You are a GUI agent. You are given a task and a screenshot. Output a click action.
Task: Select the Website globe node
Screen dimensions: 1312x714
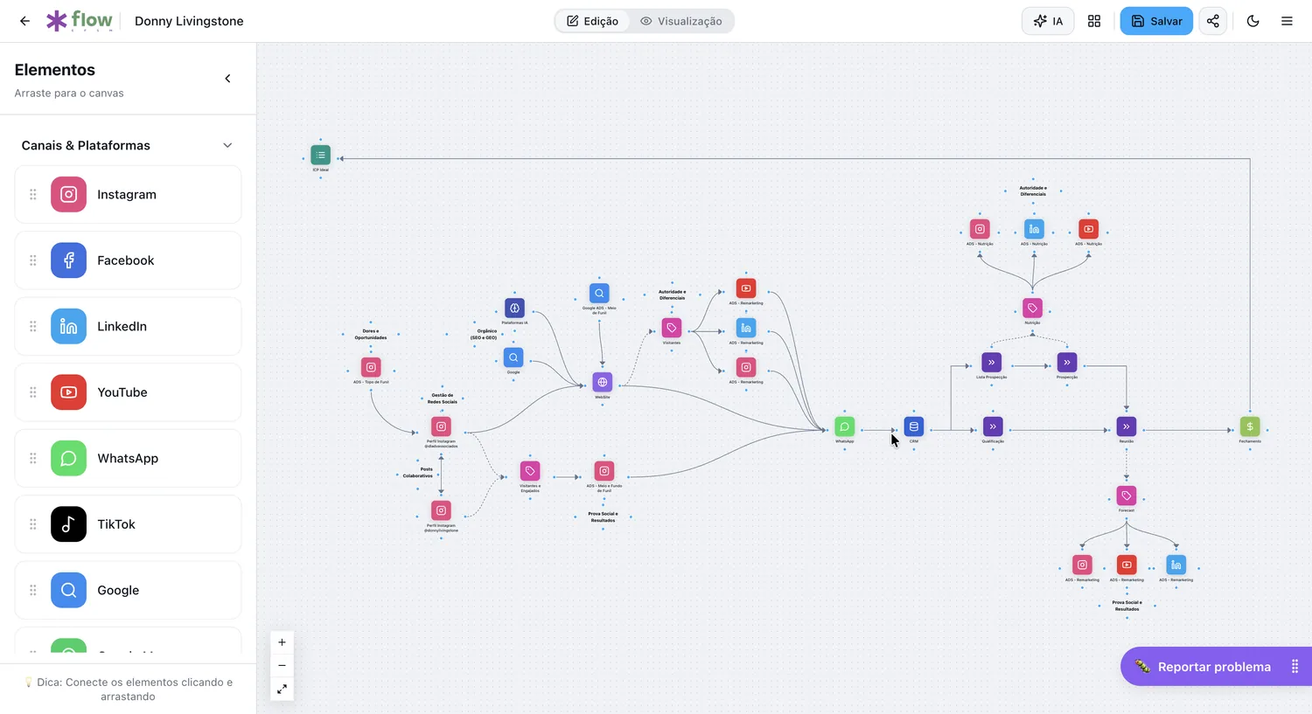pyautogui.click(x=603, y=382)
